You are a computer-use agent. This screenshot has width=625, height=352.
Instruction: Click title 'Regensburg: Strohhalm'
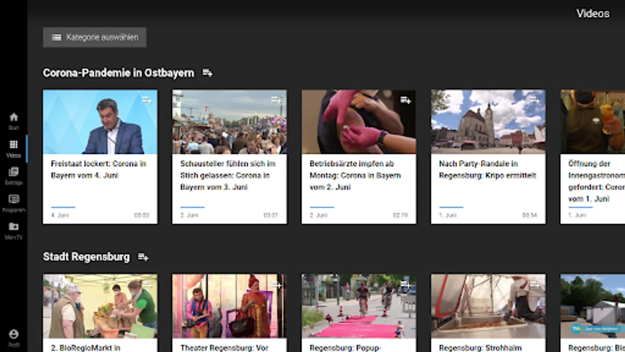click(x=480, y=348)
